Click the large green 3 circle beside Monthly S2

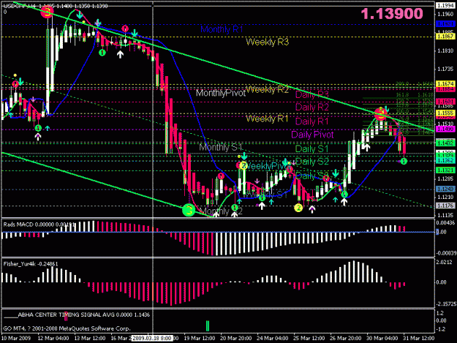pyautogui.click(x=189, y=210)
